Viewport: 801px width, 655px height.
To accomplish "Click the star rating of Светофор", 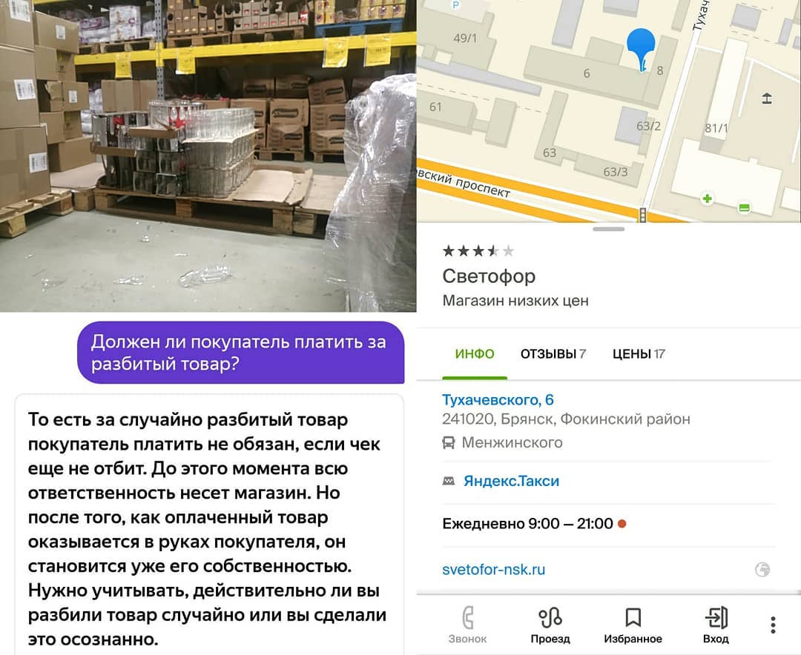I will [478, 250].
